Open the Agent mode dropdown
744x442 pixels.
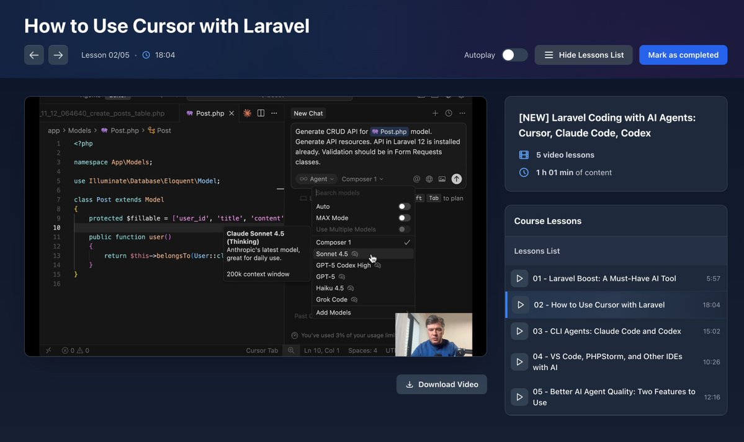click(316, 179)
